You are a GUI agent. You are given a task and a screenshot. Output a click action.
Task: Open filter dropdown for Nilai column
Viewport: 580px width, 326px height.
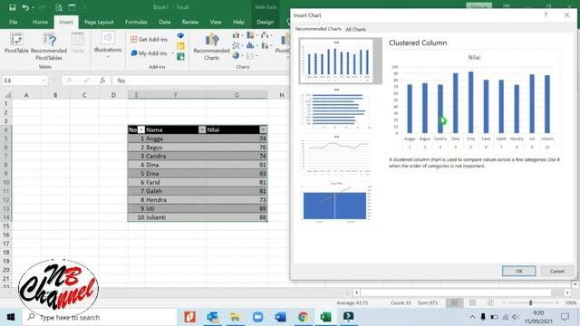(263, 129)
